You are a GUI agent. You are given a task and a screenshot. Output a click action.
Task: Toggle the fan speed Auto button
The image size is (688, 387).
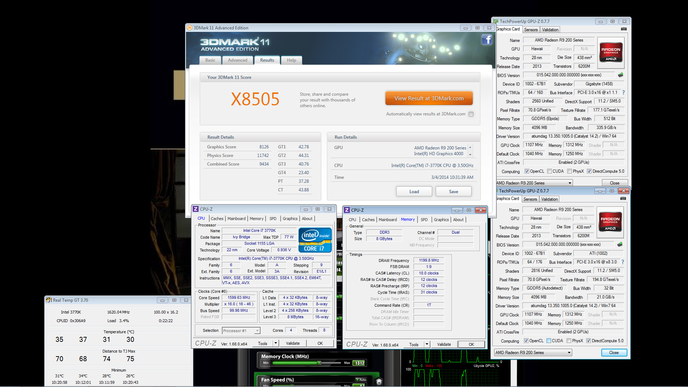tap(361, 379)
